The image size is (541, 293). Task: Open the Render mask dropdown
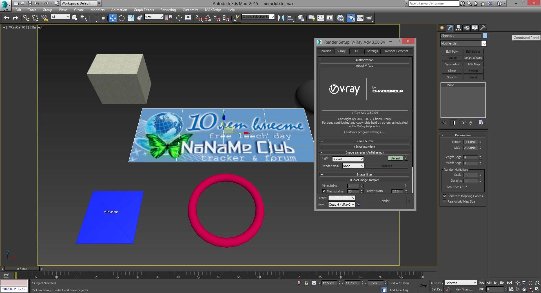coord(353,166)
